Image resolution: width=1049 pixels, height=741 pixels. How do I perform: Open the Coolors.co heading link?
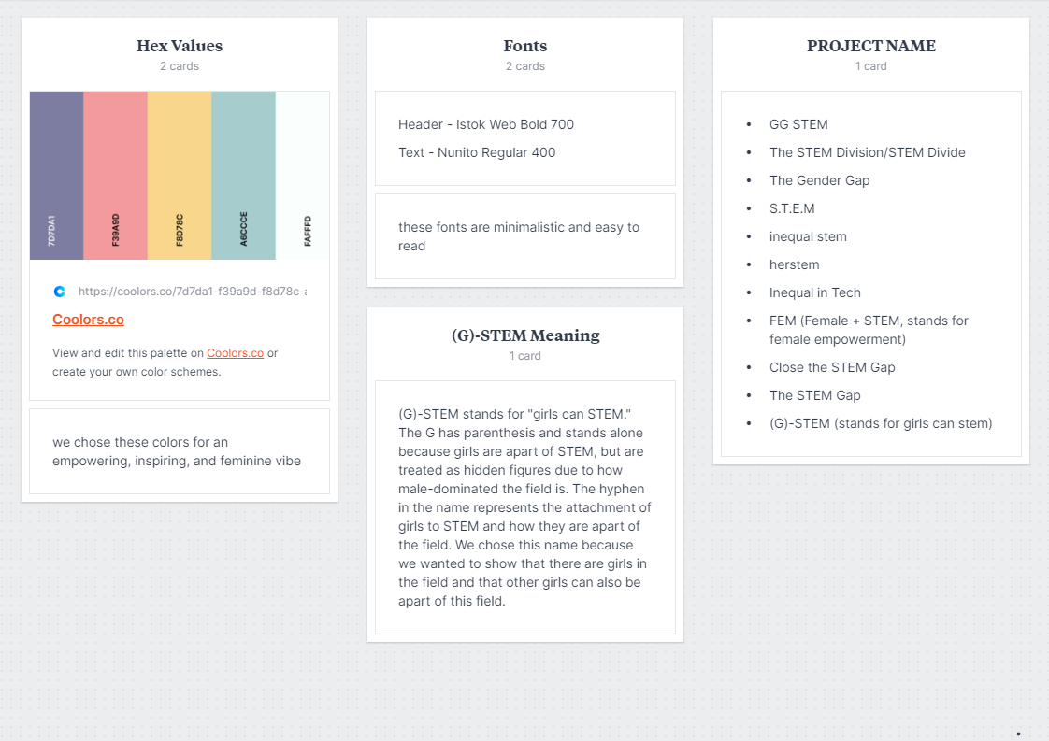pos(88,320)
